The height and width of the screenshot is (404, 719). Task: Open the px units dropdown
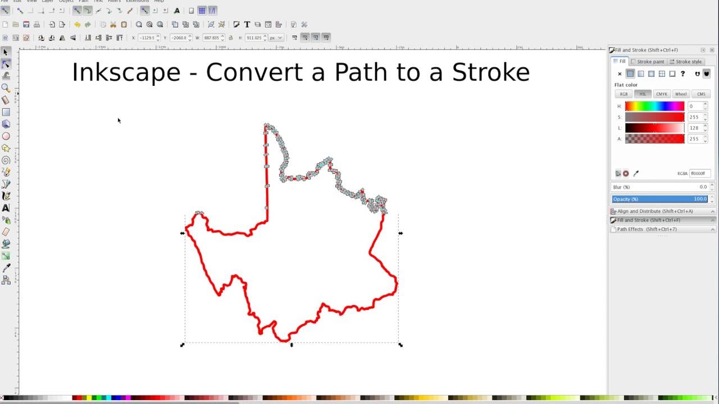tap(276, 38)
